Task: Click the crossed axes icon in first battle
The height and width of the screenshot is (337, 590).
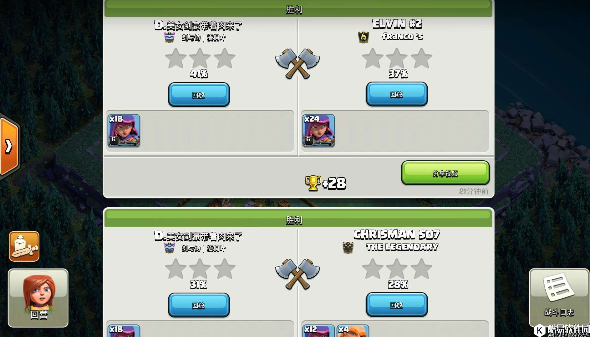Action: (x=298, y=64)
